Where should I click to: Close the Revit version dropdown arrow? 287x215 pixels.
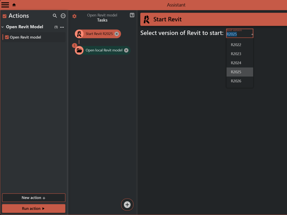point(252,34)
